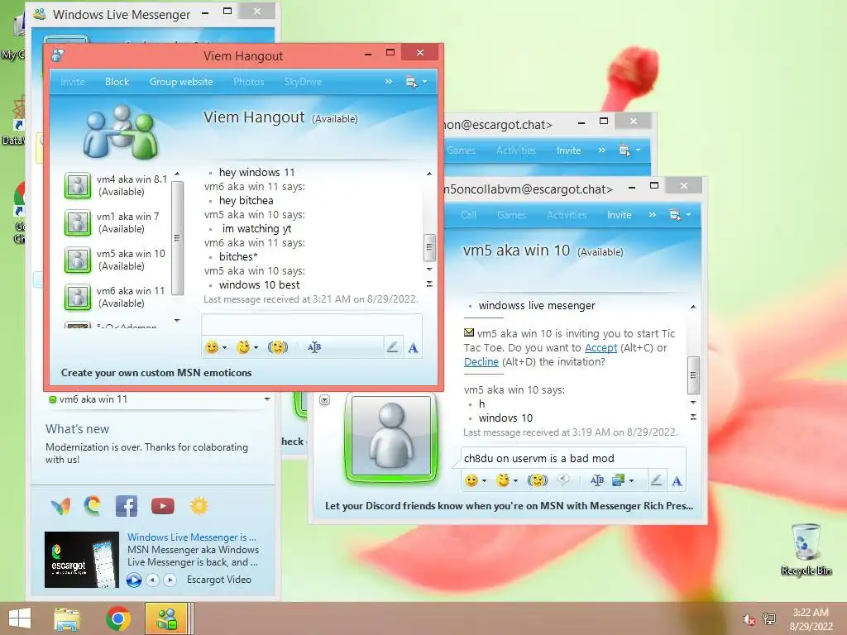This screenshot has width=847, height=635.
Task: Open background picker icon in vm5 chat
Action: coord(618,480)
